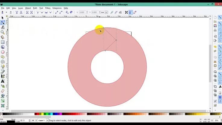Image resolution: width=222 pixels, height=125 pixels.
Task: Click Break path at nodes icon
Action: click(21, 12)
